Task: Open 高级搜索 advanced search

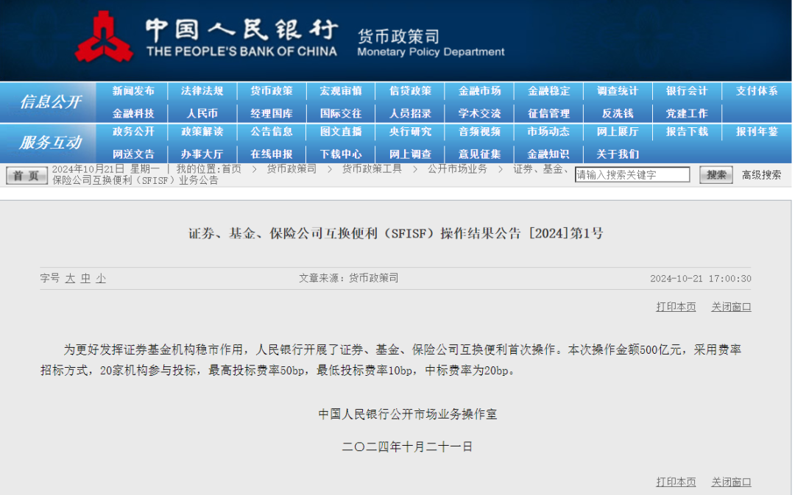Action: (761, 175)
